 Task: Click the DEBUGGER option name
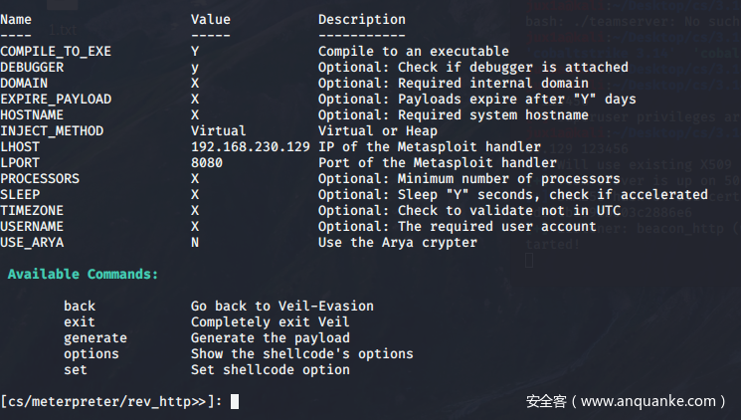tap(32, 68)
